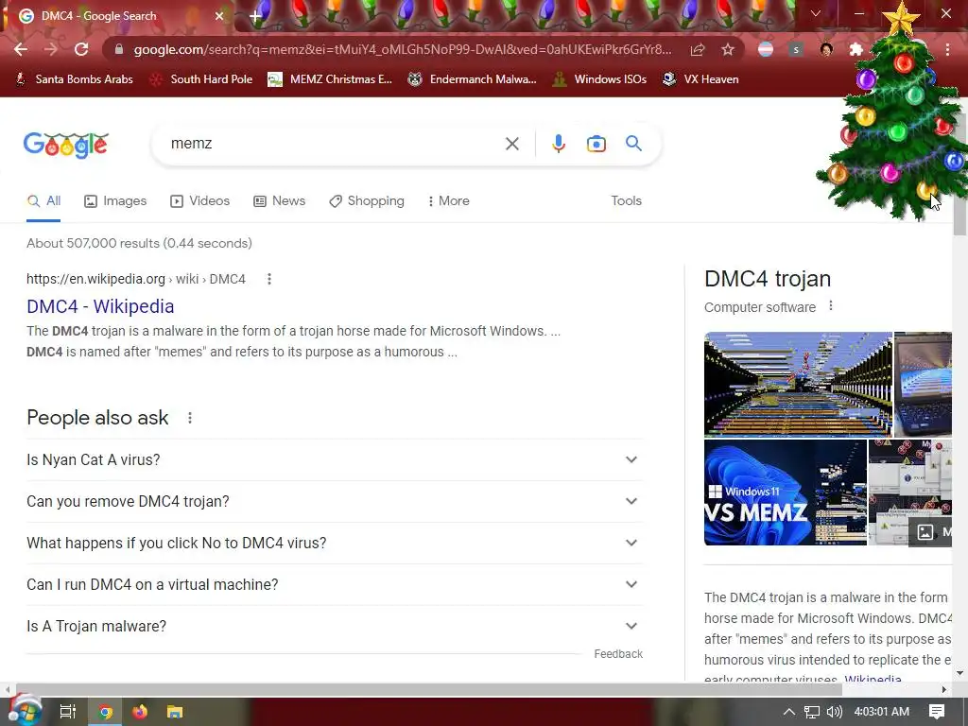This screenshot has height=726, width=968.
Task: Submit search using magnifier icon
Action: 633,144
